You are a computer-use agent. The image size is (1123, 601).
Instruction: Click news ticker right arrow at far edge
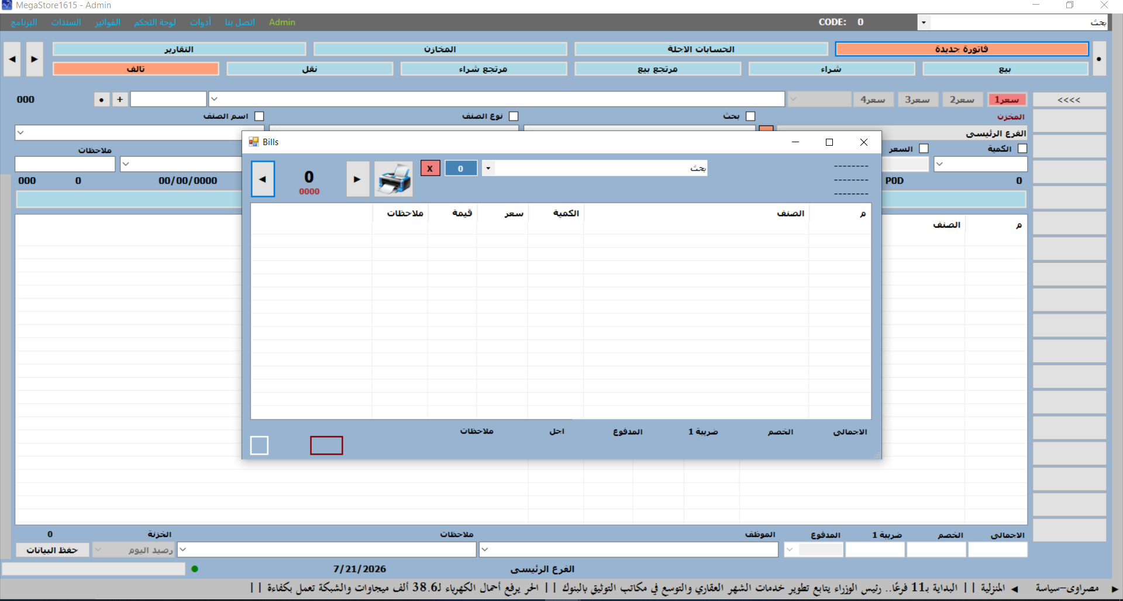1115,589
